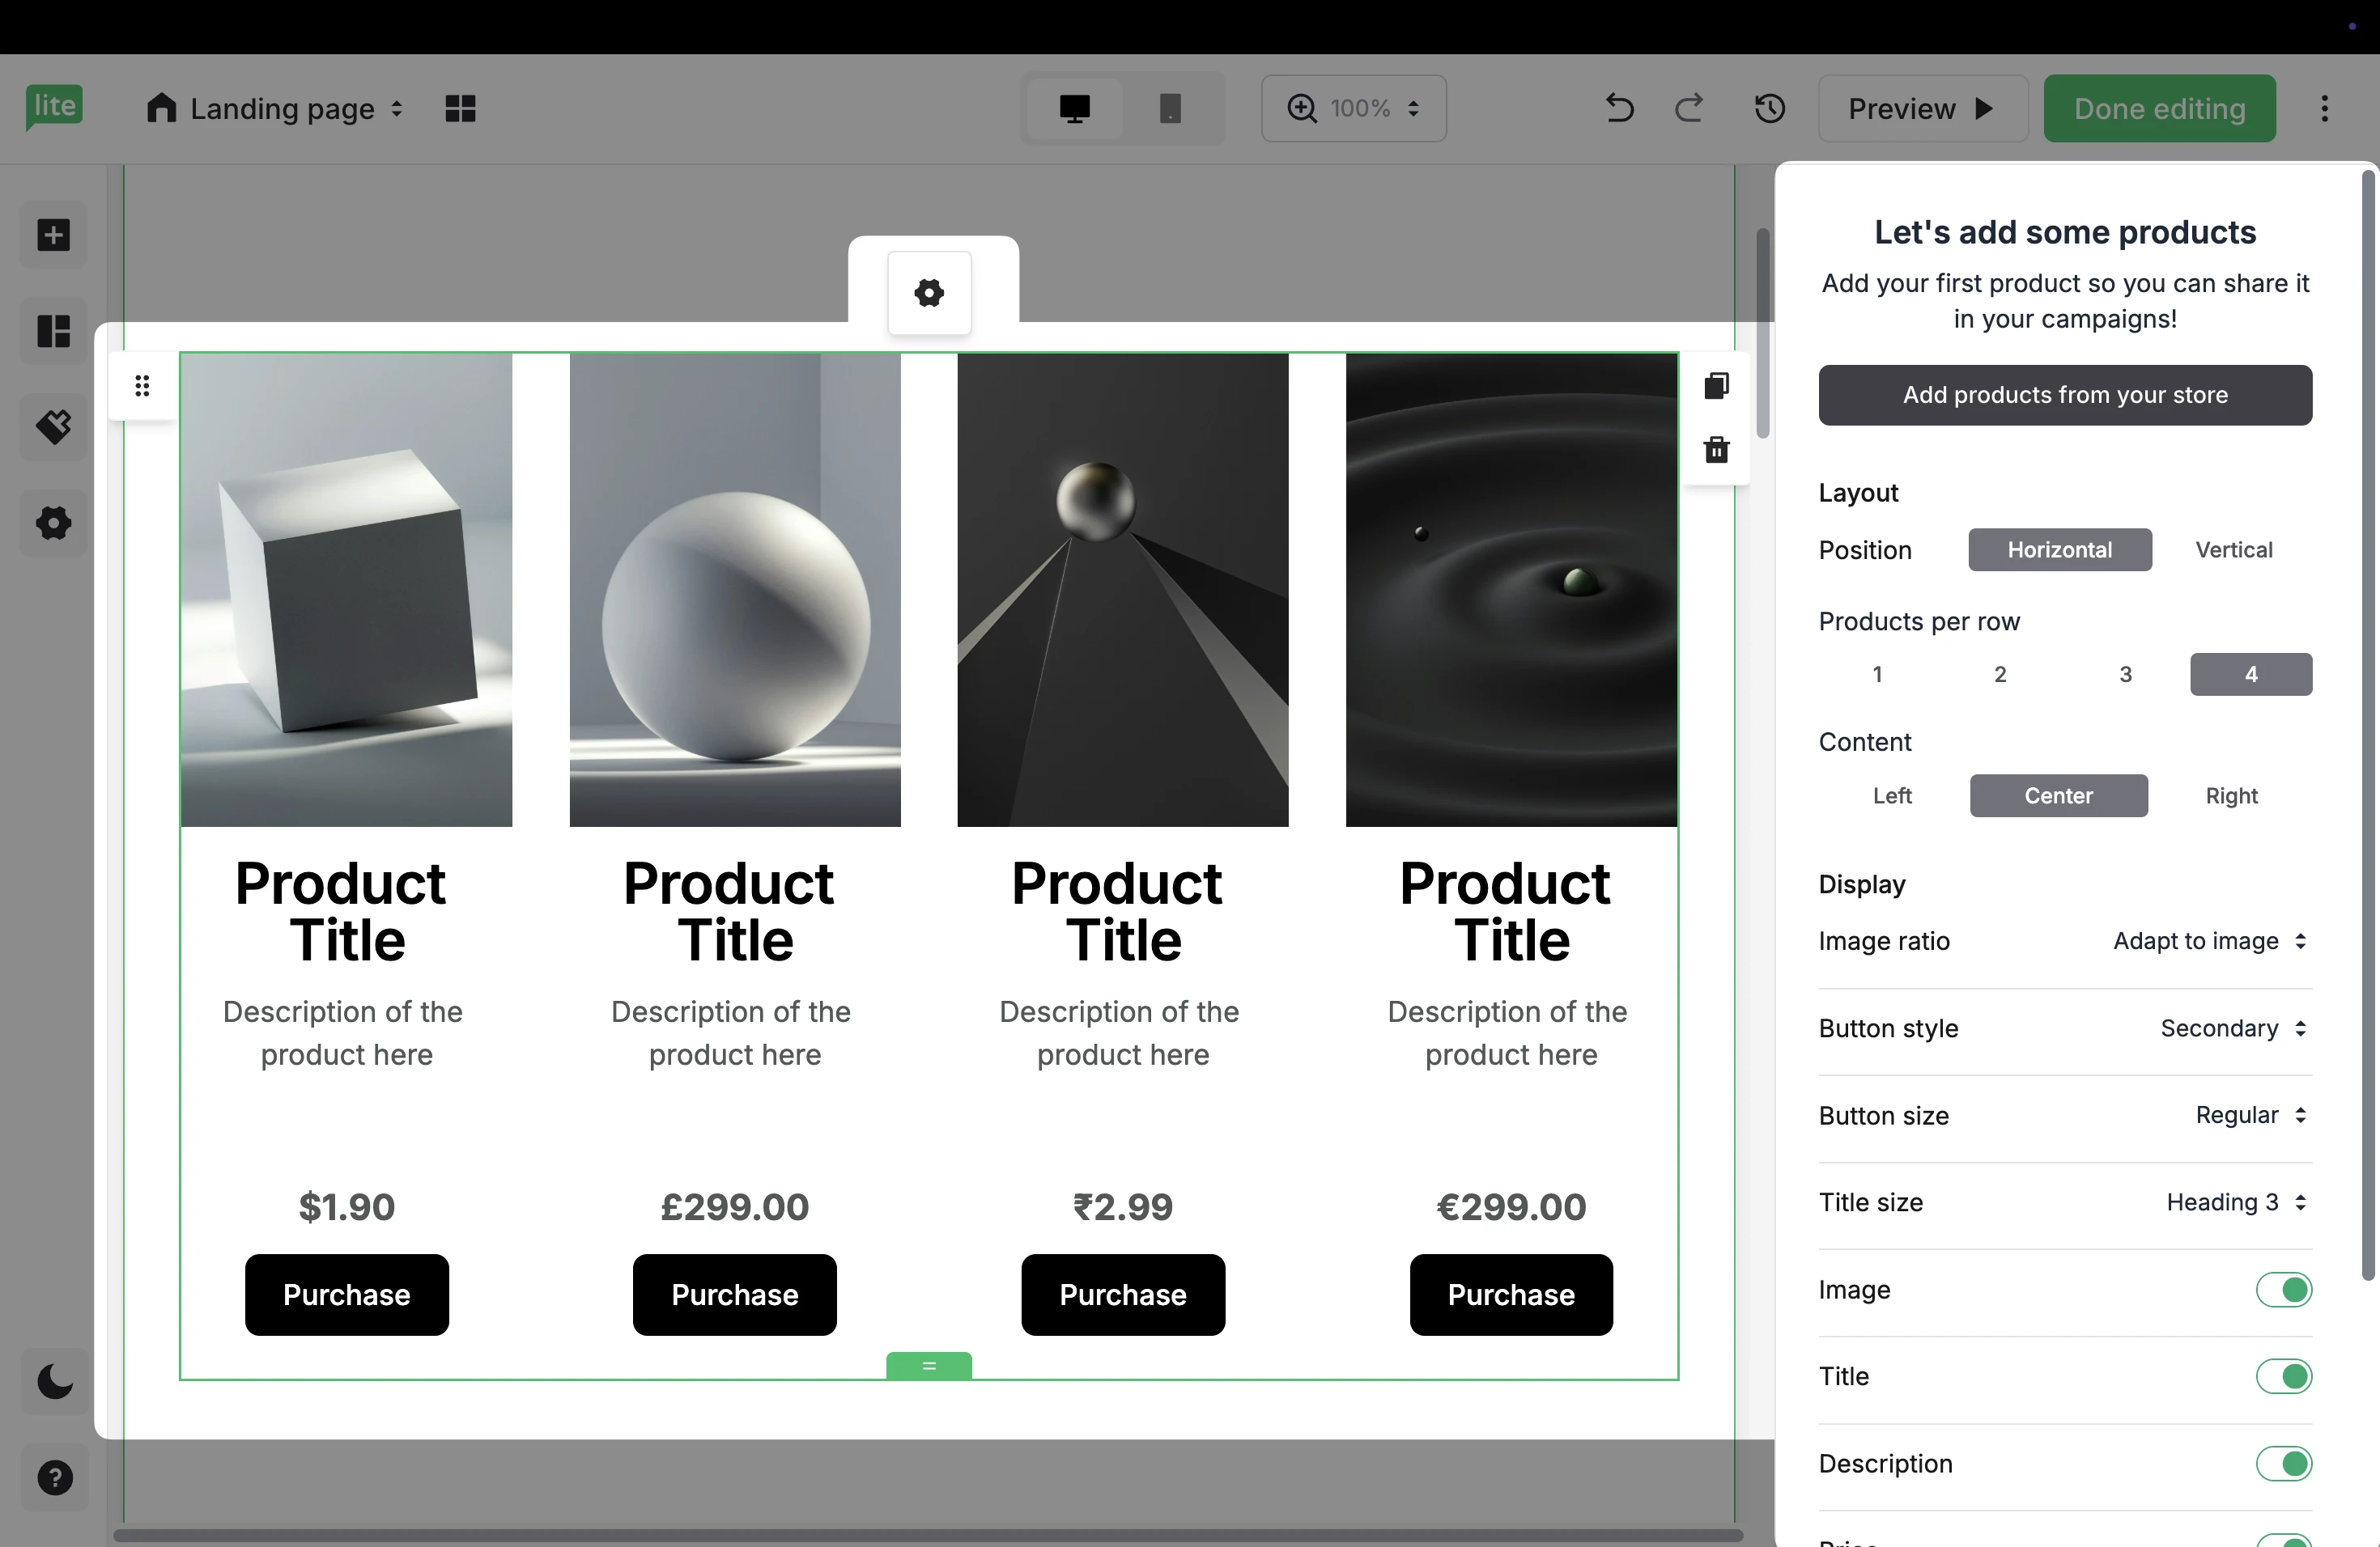Screen dimensions: 2380x1547
Task: Expand the Button style dropdown
Action: tap(2232, 1028)
